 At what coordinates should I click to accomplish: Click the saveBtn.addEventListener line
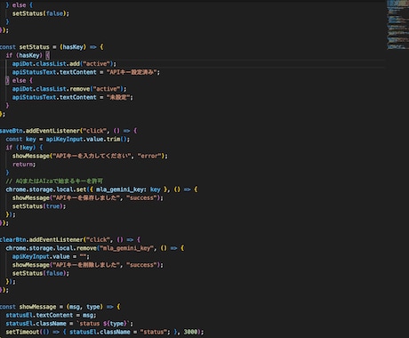(x=68, y=131)
